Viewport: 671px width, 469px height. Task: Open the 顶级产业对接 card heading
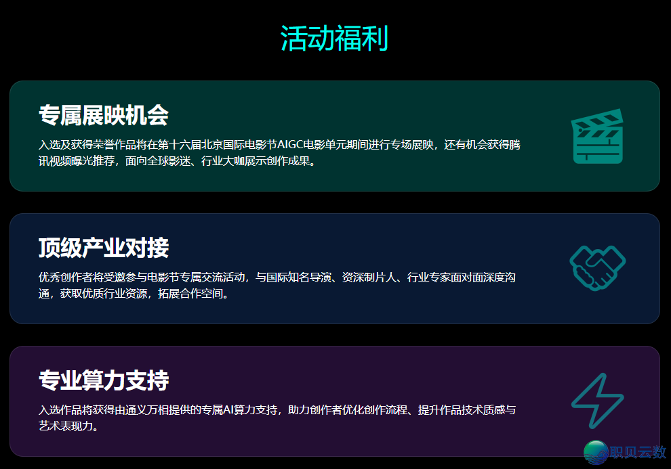102,249
